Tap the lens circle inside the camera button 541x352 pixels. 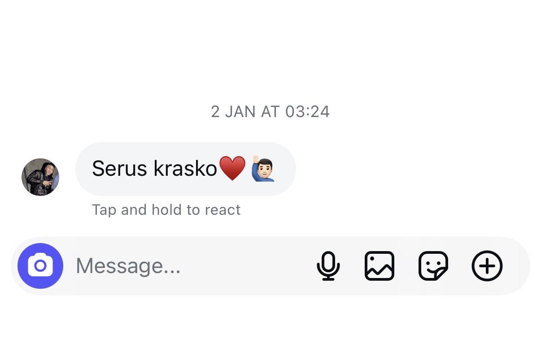(40, 266)
